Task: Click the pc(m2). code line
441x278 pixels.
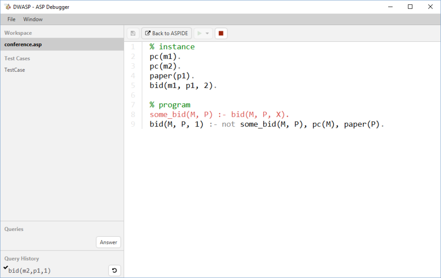Action: pyautogui.click(x=165, y=66)
